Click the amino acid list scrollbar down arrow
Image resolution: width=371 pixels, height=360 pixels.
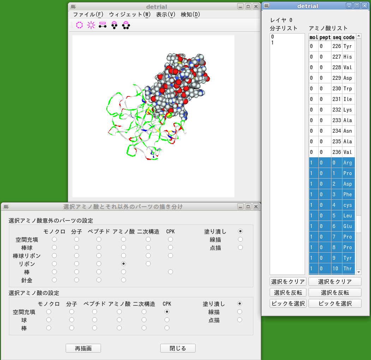pyautogui.click(x=359, y=272)
